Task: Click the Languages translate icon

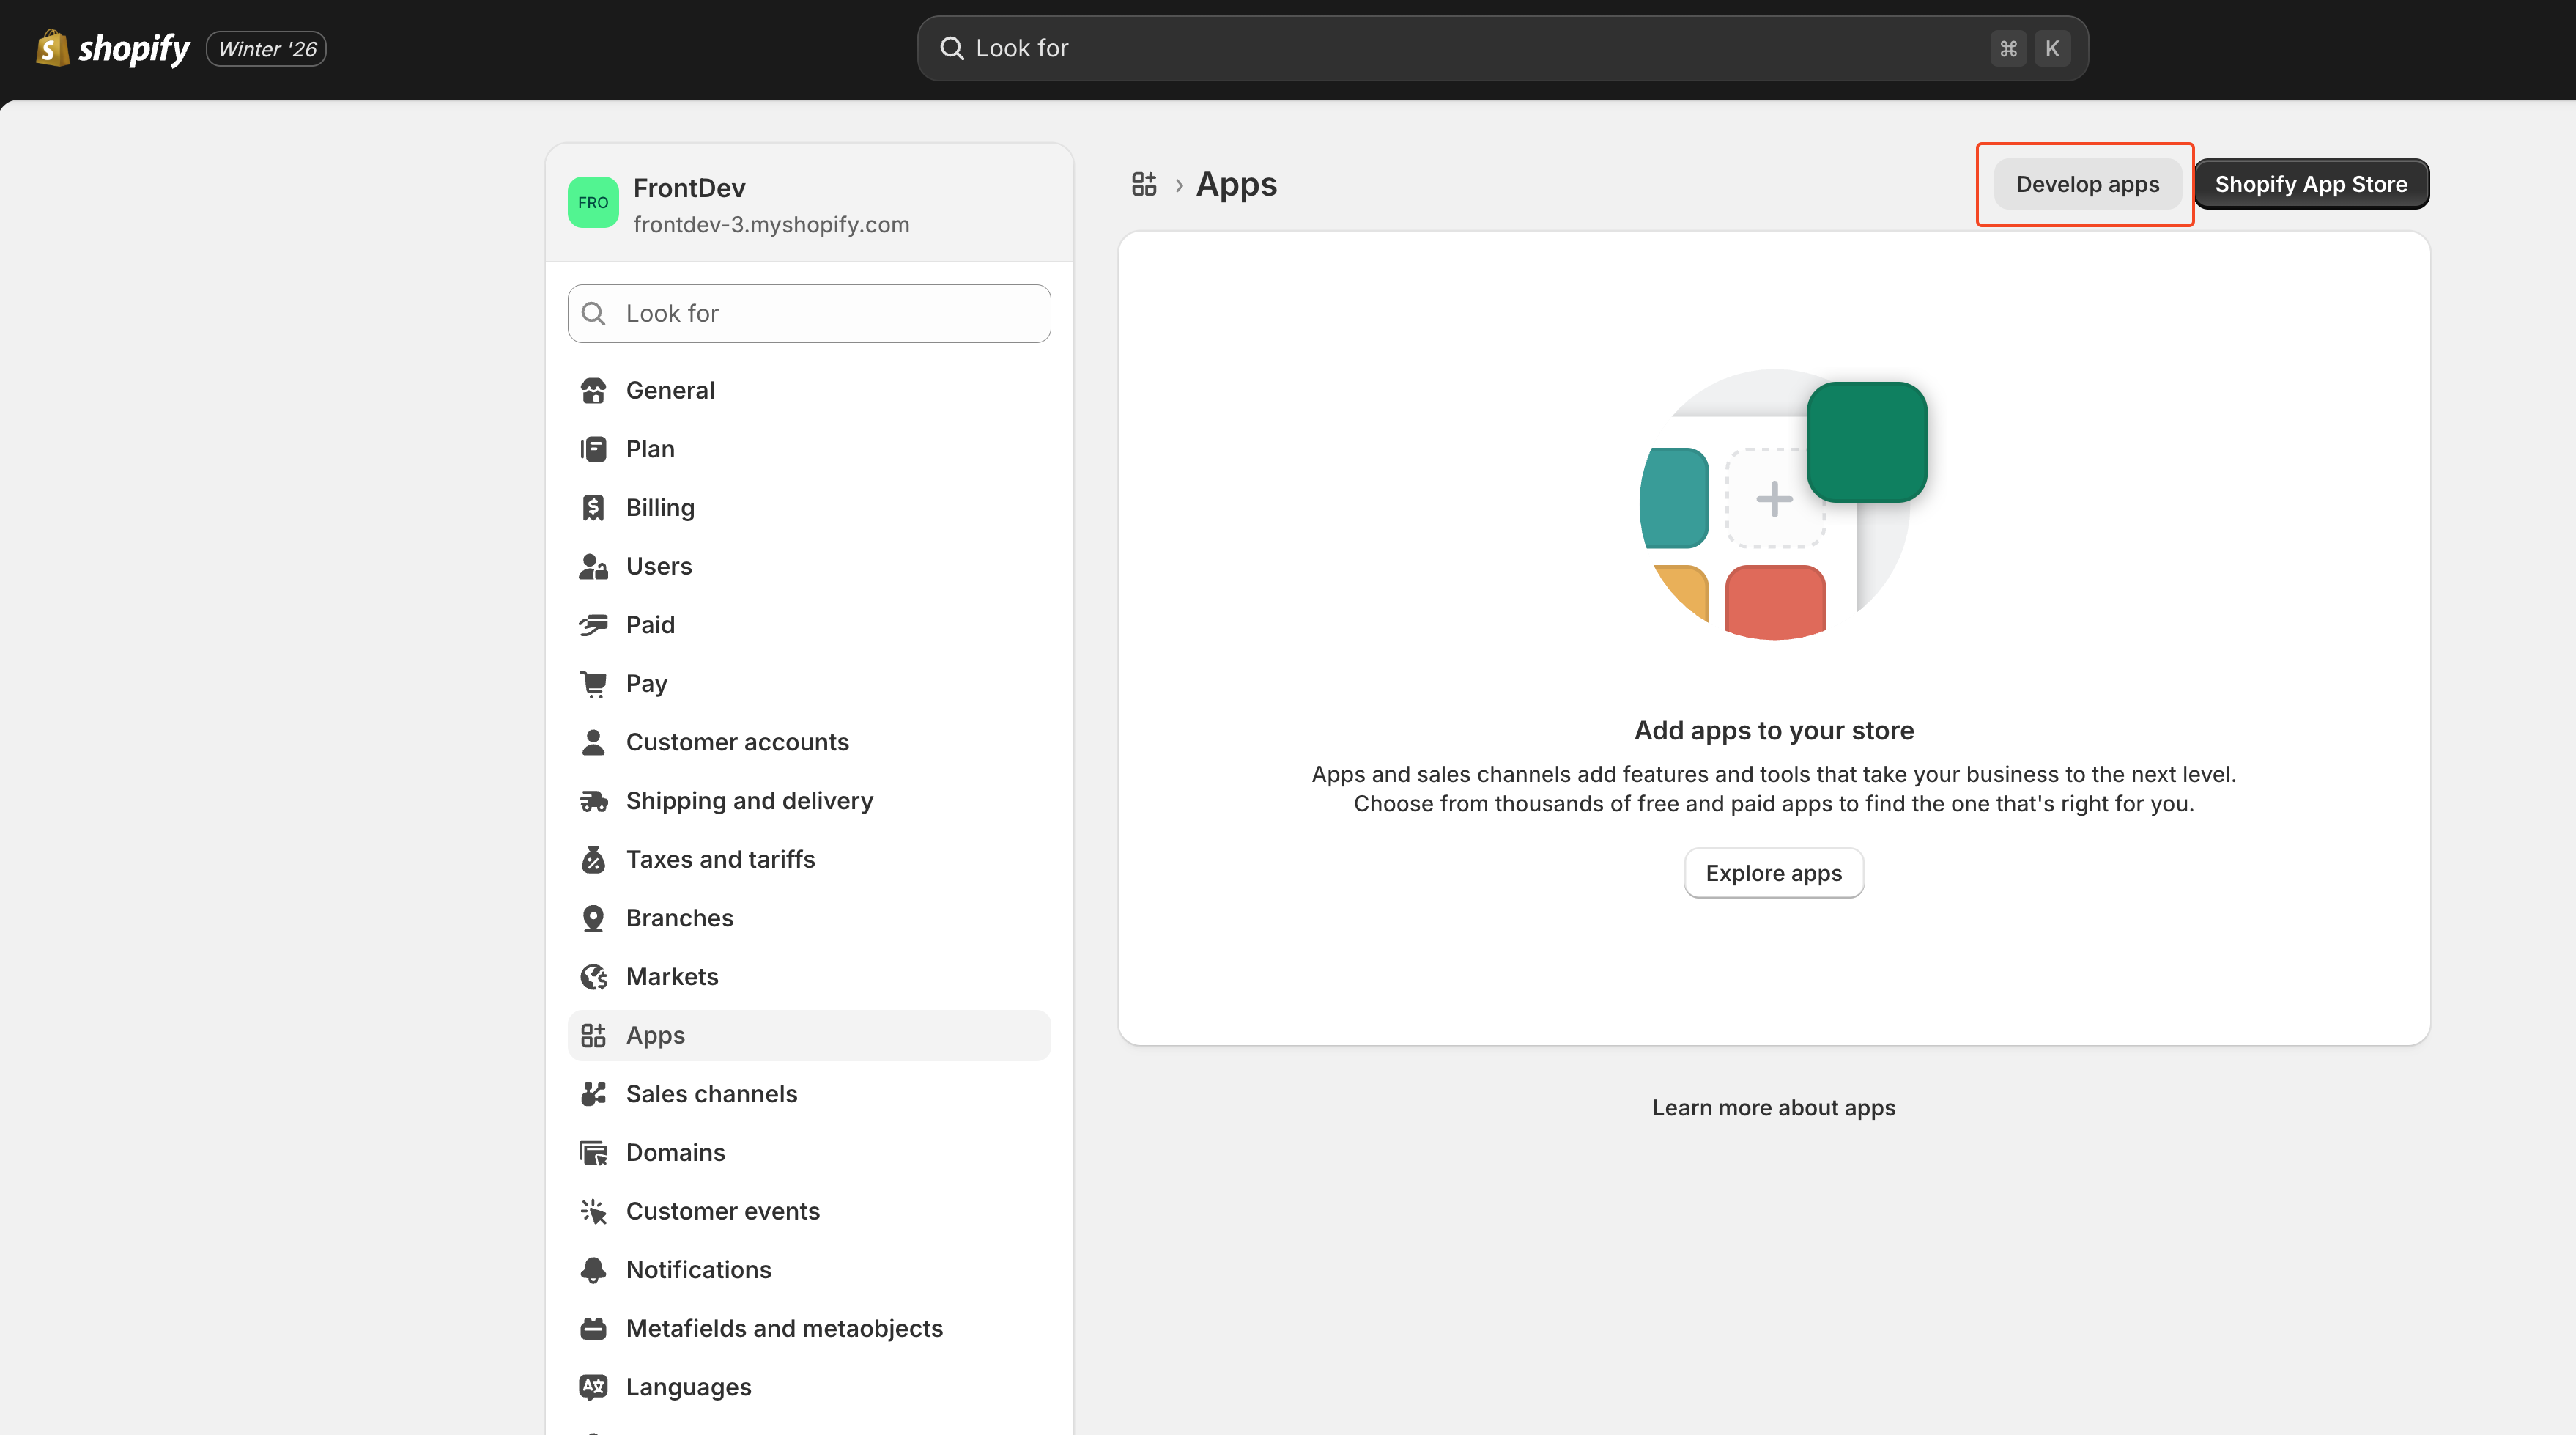Action: pos(593,1387)
